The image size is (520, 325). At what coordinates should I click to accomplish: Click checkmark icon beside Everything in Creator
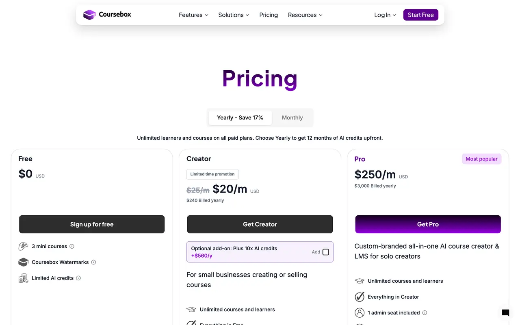pos(360,297)
